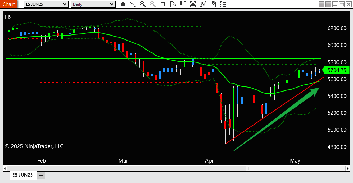Click the May time axis label

click(x=295, y=161)
